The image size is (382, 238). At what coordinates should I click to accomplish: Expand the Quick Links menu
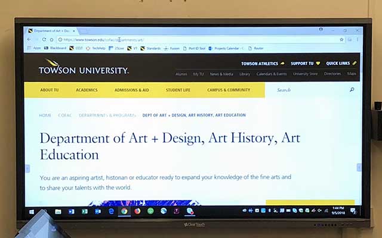coord(341,63)
